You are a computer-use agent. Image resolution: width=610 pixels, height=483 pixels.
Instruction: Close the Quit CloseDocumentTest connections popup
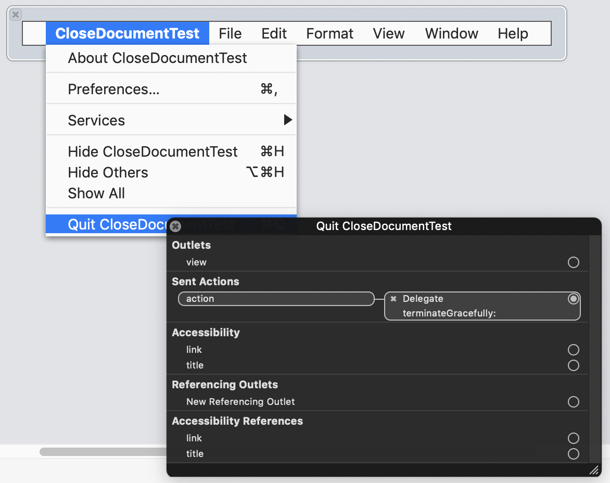coord(176,226)
